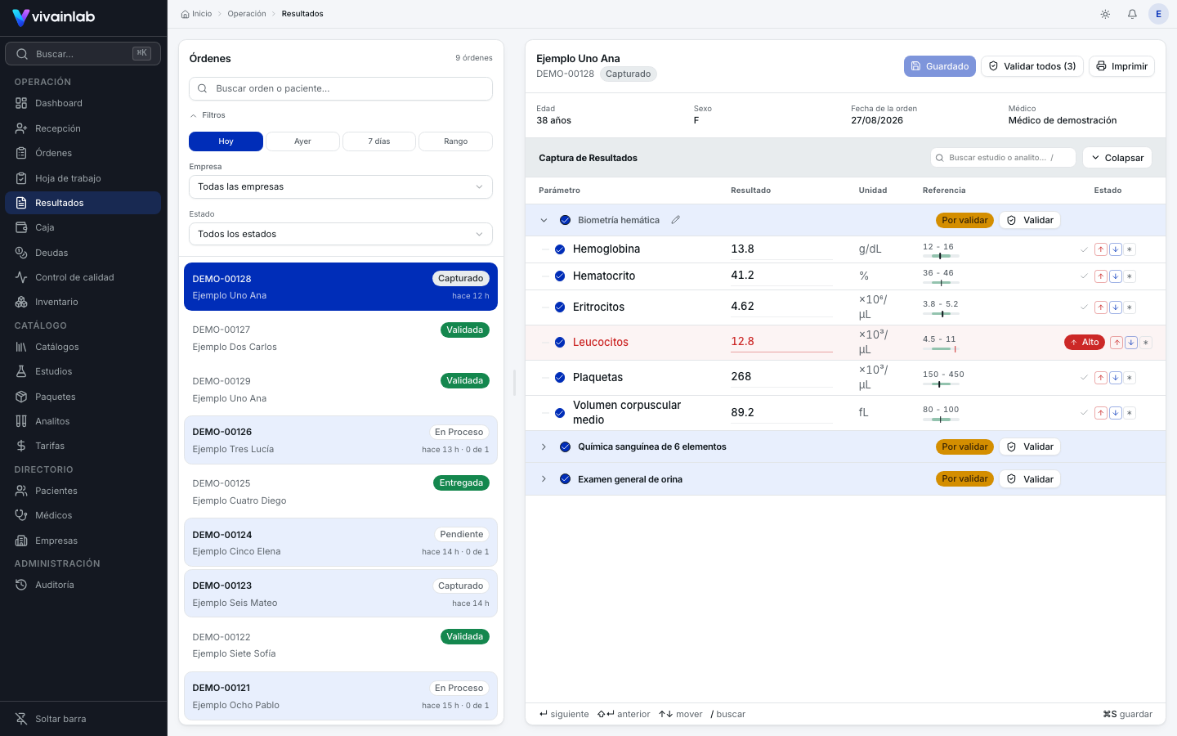Select the 7 días filter tab
Image resolution: width=1177 pixels, height=736 pixels.
point(379,141)
